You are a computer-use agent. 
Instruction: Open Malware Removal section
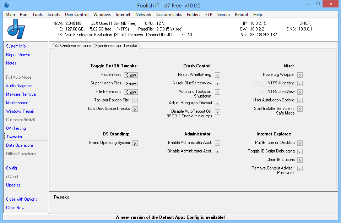click(21, 94)
